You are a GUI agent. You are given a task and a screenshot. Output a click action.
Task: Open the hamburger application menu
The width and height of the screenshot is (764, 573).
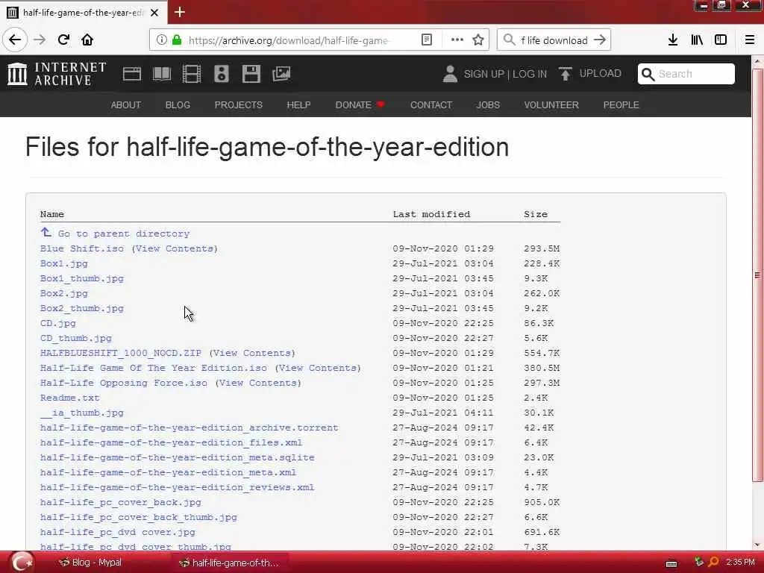750,40
